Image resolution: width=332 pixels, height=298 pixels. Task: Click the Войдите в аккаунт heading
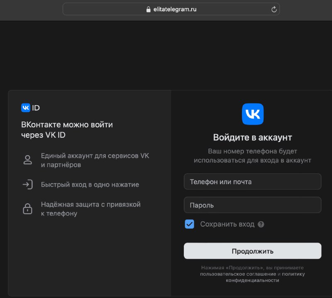tap(252, 137)
